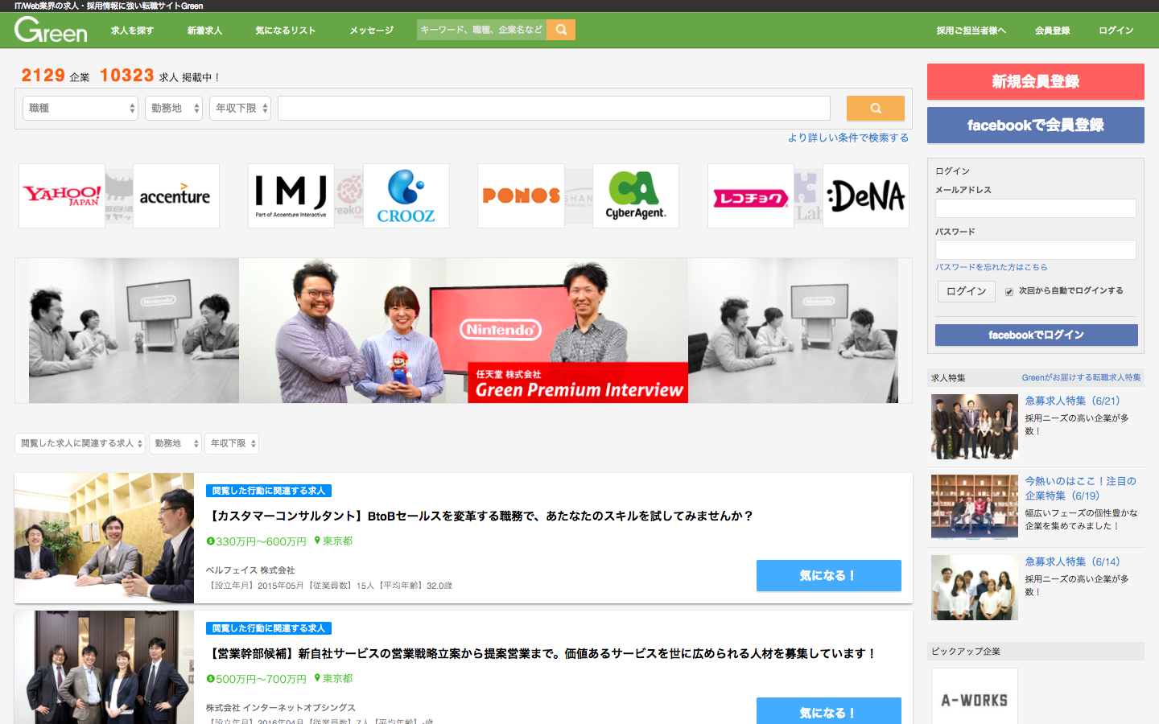This screenshot has height=724, width=1159.
Task: Click the IMJ company logo
Action: coord(291,195)
